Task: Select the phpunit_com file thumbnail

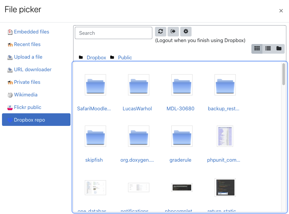Action: click(x=225, y=136)
